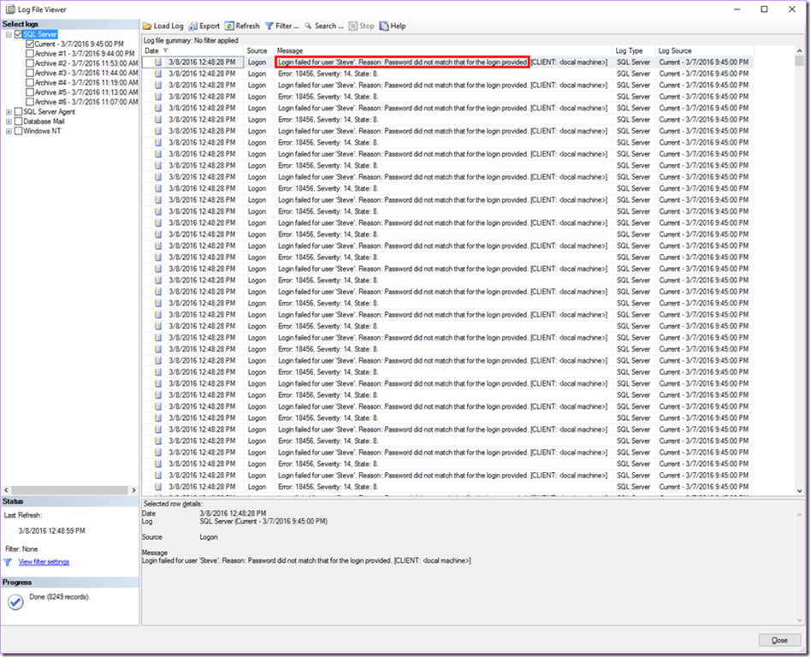Open the Filter funnel icon

pos(269,27)
